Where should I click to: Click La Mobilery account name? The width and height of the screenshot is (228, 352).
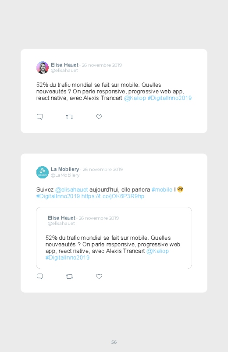click(x=65, y=169)
